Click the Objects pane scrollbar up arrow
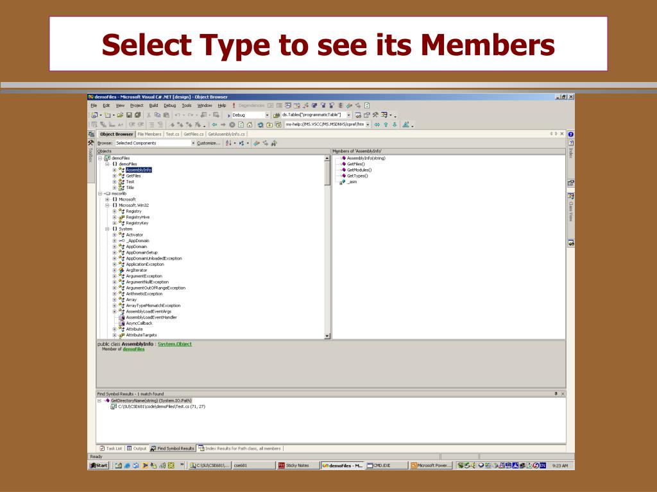Viewport: 657px width, 492px height. tap(327, 158)
